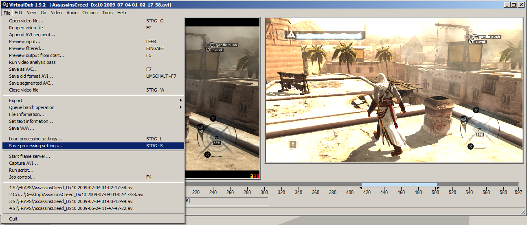Screen dimensions: 527x225
Task: Click the selection end marker near frame 500
Action: click(437, 188)
